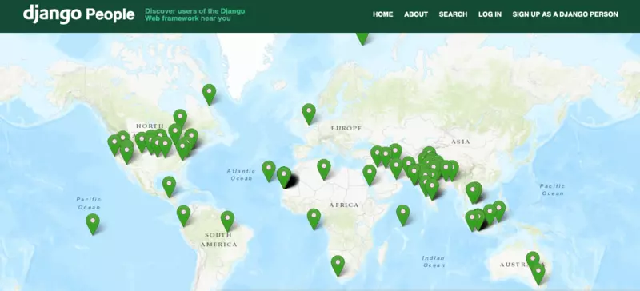Go to the SEARCH page
This screenshot has height=291, width=640.
[x=453, y=14]
